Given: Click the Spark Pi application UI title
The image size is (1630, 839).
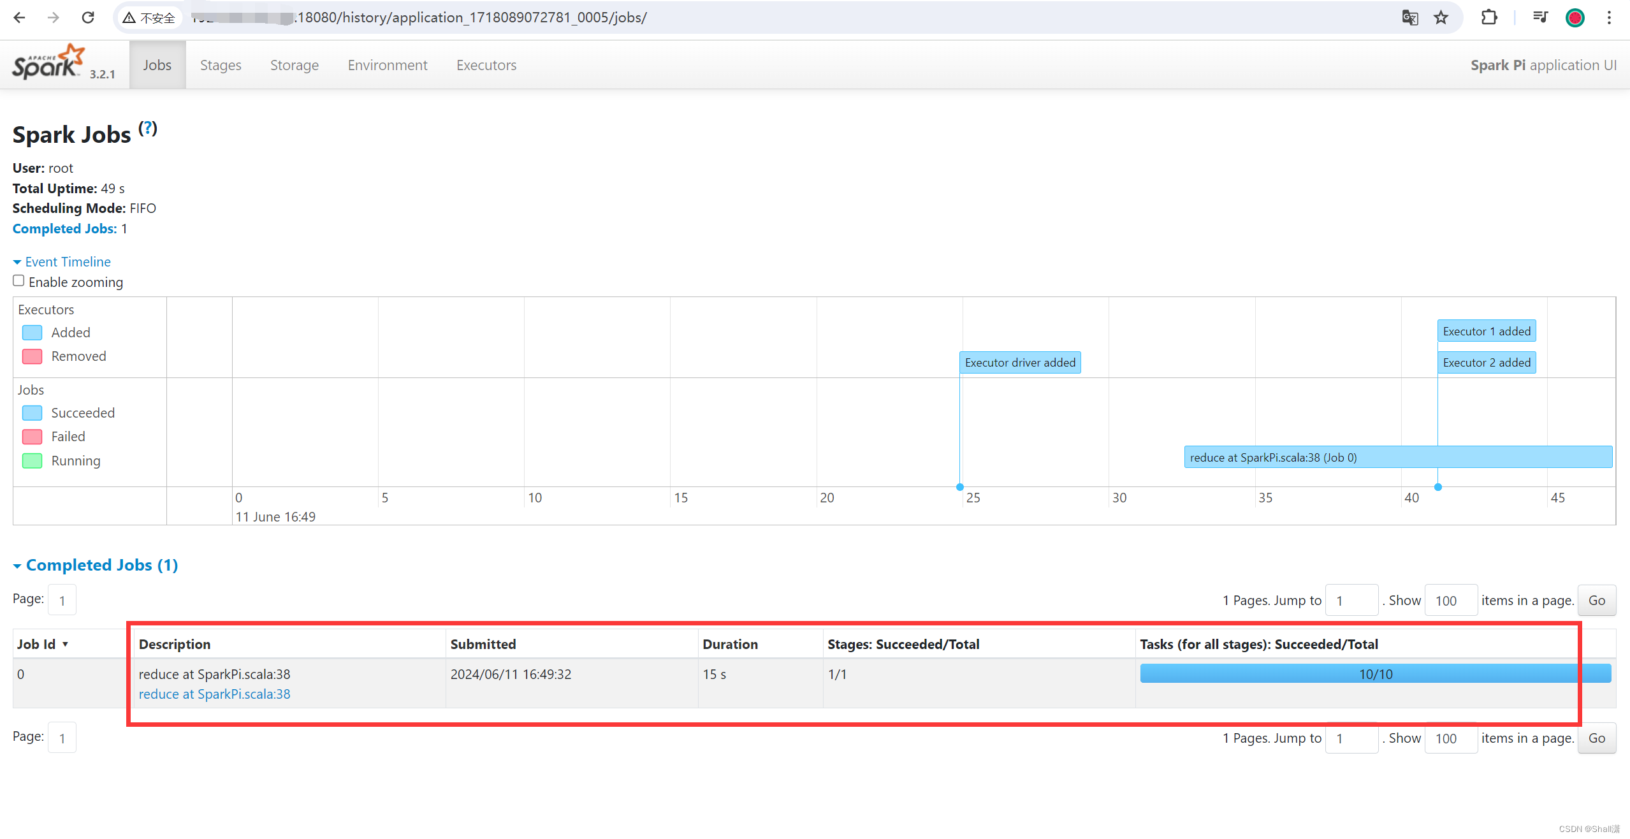Looking at the screenshot, I should click(x=1543, y=65).
